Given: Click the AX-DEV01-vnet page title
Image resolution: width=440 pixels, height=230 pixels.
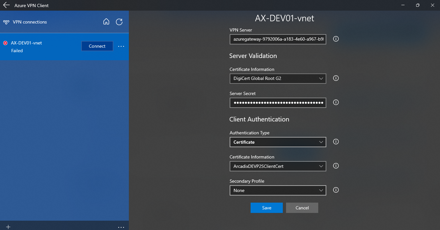Looking at the screenshot, I should pyautogui.click(x=284, y=18).
